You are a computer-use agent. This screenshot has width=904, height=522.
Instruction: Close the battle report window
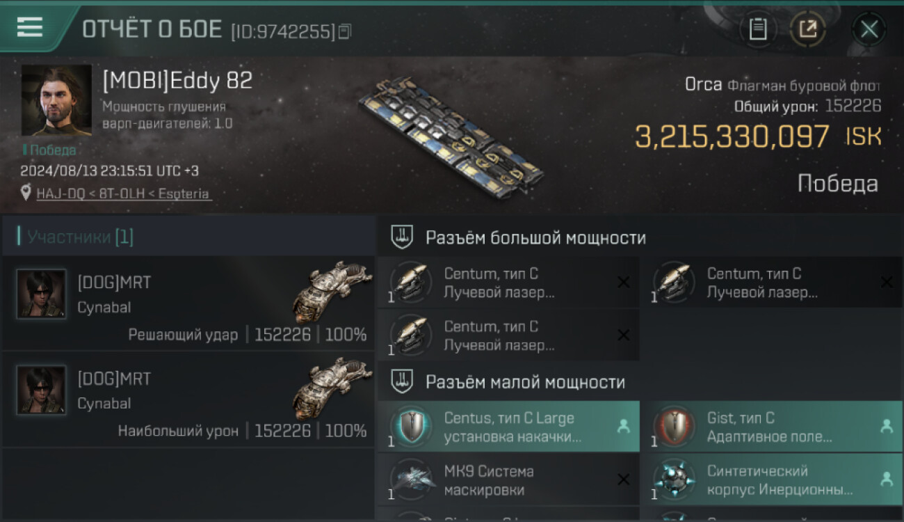tap(869, 29)
